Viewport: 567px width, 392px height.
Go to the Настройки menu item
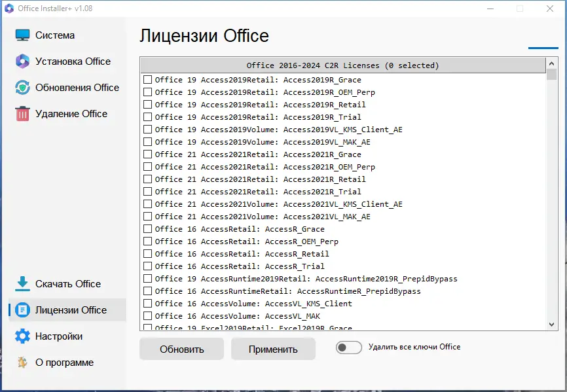(x=59, y=336)
